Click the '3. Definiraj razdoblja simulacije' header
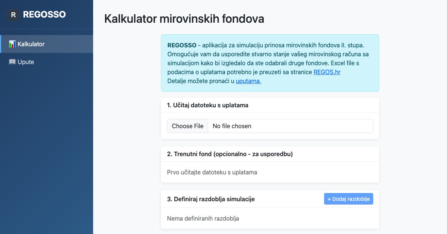447x234 pixels. pyautogui.click(x=211, y=199)
